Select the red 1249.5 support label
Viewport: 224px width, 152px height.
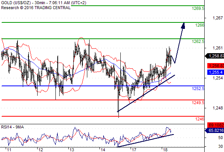click(x=198, y=103)
